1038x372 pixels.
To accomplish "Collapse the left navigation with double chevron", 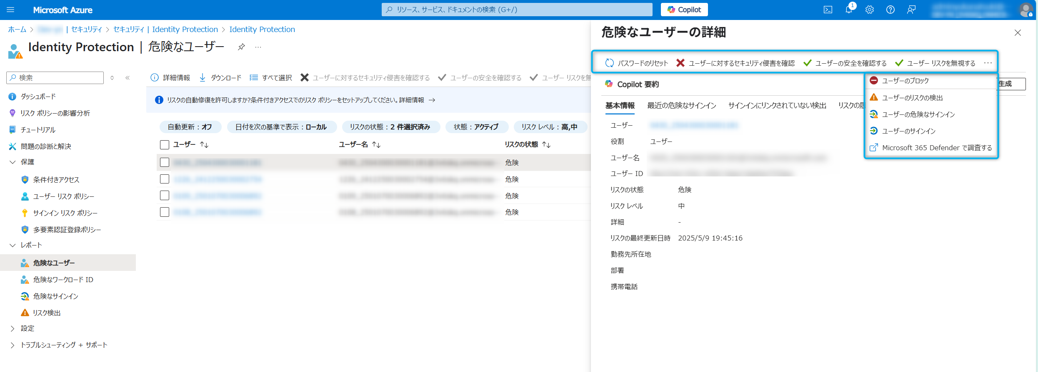I will (128, 78).
